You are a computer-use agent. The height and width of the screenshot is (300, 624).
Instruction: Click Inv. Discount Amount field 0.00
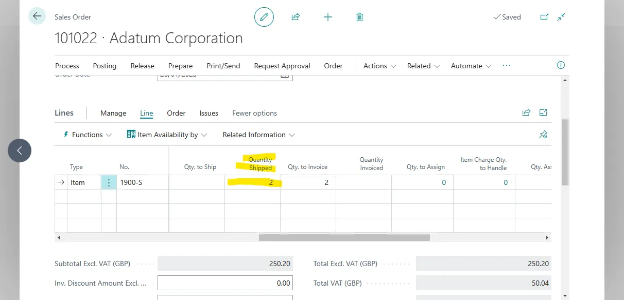point(225,283)
